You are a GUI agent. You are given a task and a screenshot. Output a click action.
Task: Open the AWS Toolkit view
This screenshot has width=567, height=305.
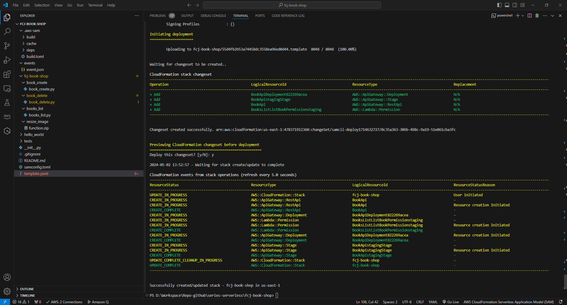point(7,116)
